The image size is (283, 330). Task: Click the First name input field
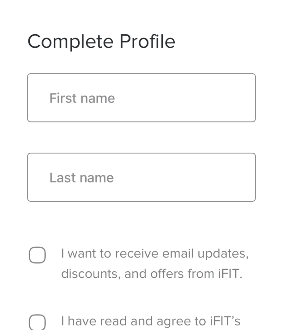(141, 98)
